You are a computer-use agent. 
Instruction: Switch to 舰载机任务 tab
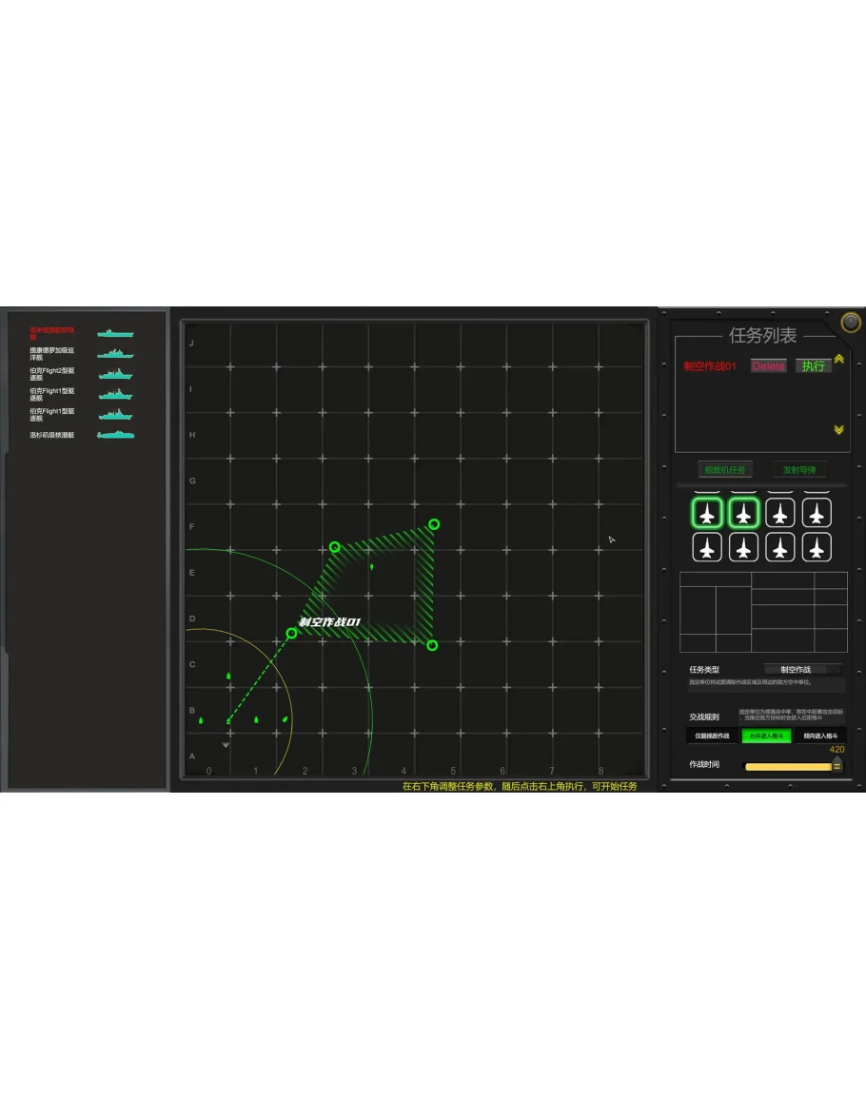724,470
